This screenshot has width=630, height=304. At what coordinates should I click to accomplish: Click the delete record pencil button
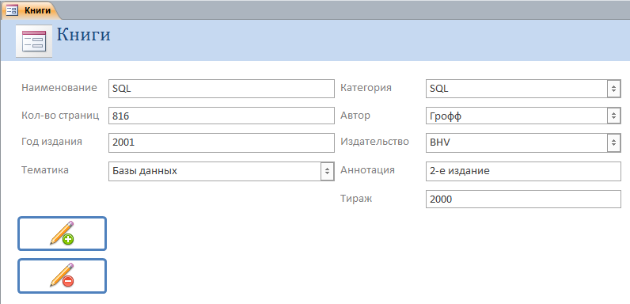point(63,275)
